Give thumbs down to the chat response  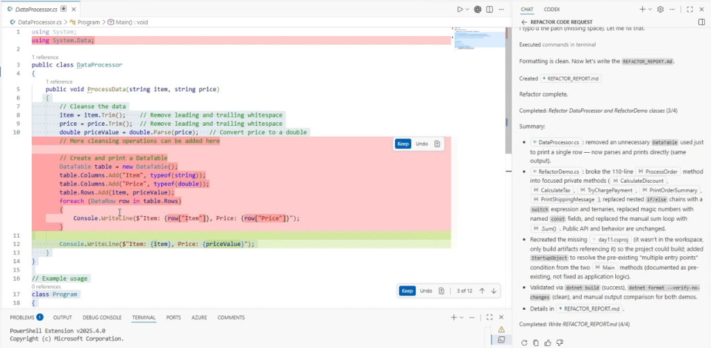pyautogui.click(x=560, y=342)
